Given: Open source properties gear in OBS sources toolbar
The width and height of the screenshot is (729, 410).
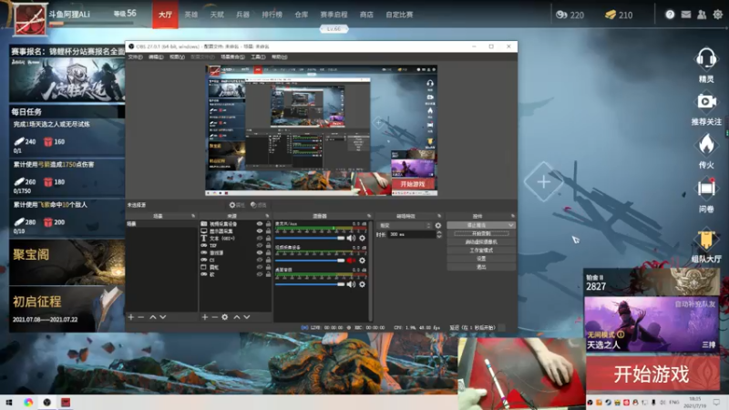Looking at the screenshot, I should pyautogui.click(x=224, y=317).
